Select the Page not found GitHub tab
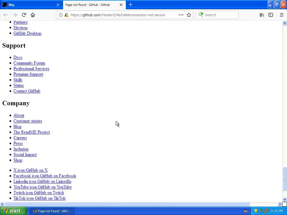This screenshot has height=215, width=287. pos(94,5)
